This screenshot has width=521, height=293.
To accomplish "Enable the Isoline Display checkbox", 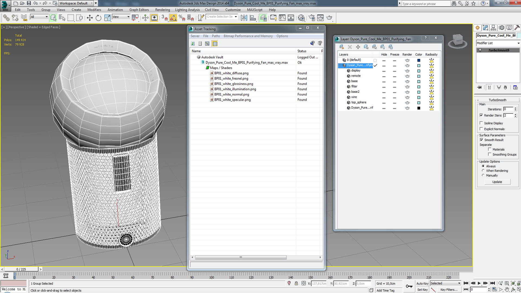I will coord(481,123).
